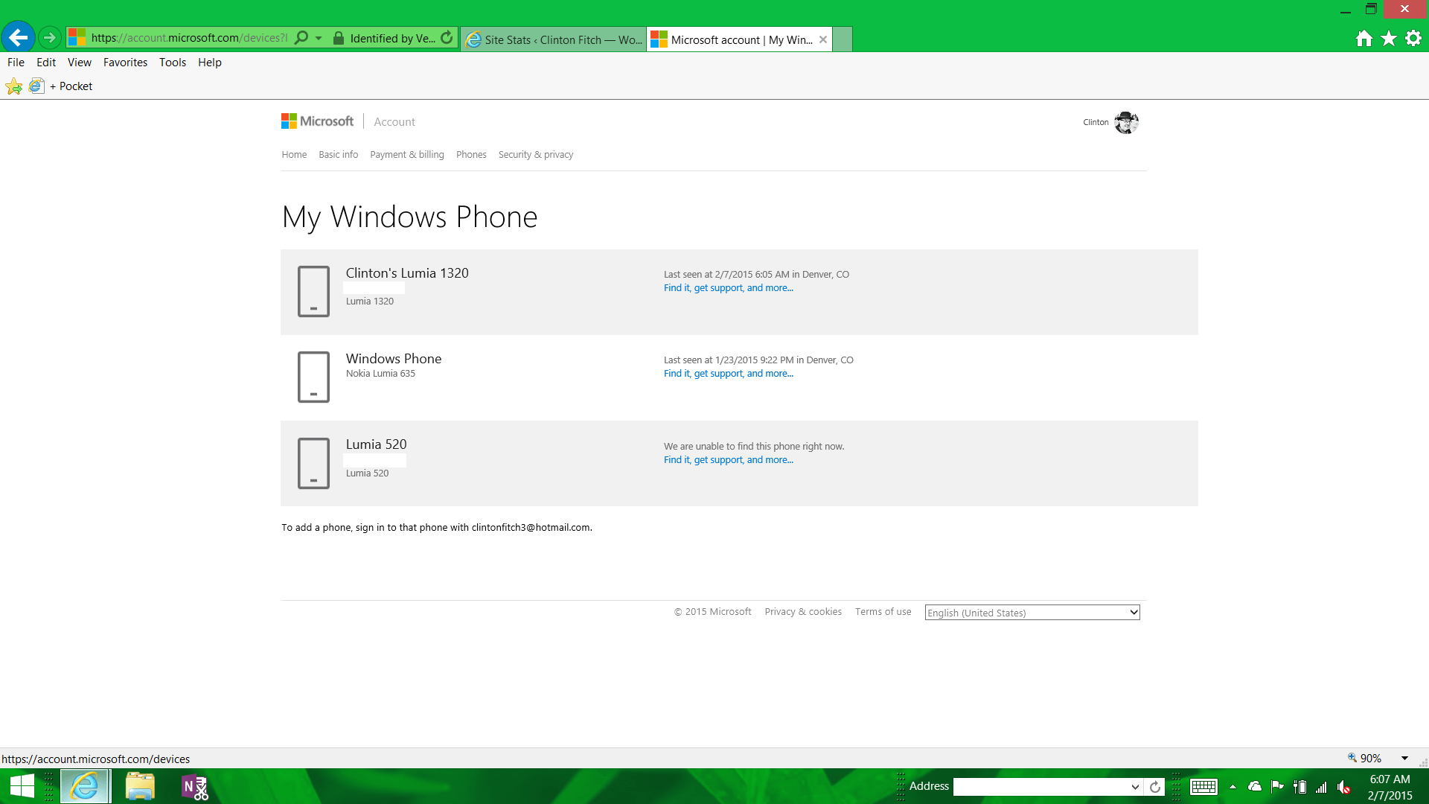Expand the taskbar Address dropdown
The height and width of the screenshot is (804, 1429).
tap(1135, 787)
